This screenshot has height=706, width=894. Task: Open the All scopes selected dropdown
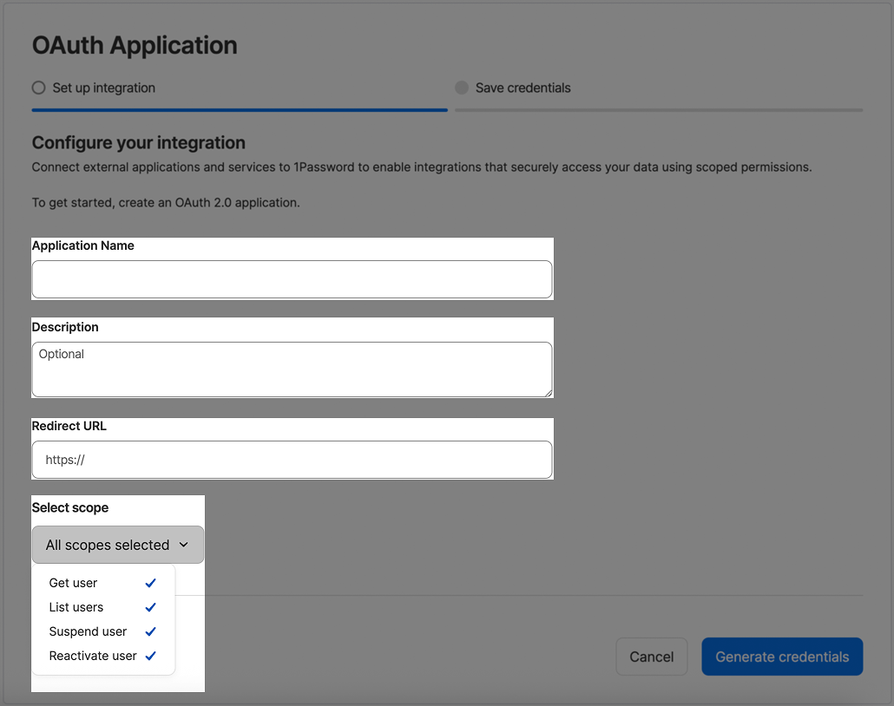117,545
